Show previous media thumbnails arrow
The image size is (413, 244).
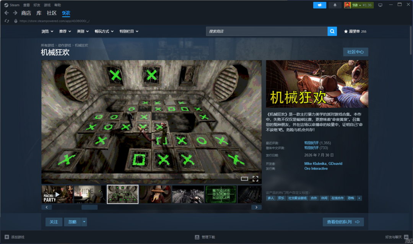coord(47,207)
